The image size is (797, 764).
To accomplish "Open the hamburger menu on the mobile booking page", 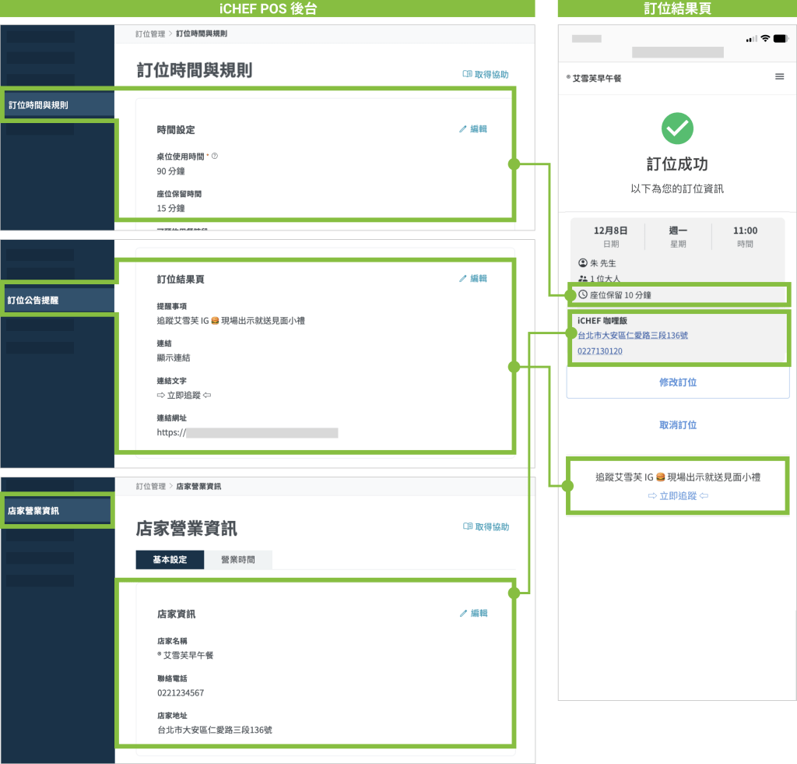I will click(779, 76).
